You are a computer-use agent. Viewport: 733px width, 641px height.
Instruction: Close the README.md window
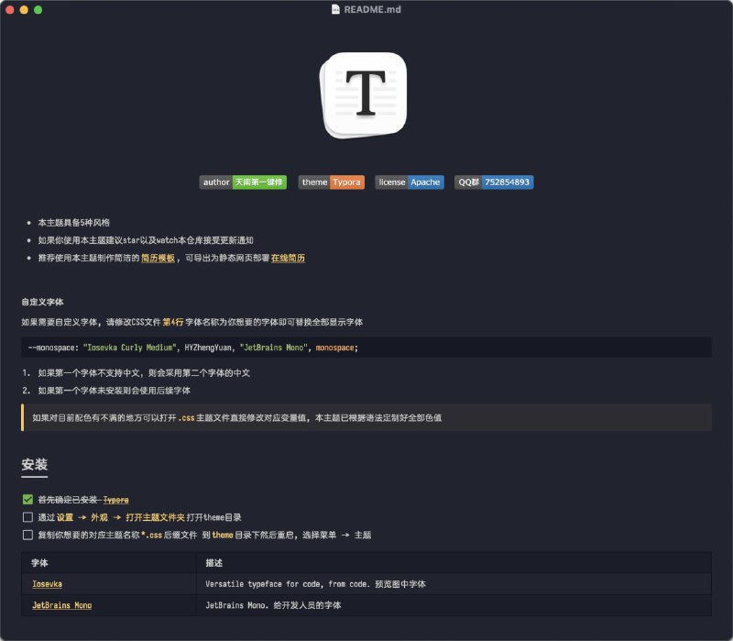[x=10, y=10]
